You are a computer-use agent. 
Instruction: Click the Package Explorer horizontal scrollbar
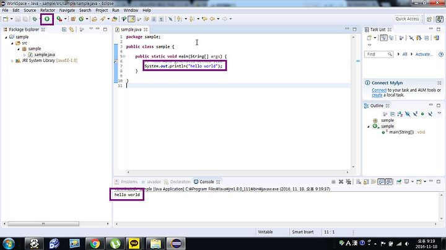pos(43,224)
